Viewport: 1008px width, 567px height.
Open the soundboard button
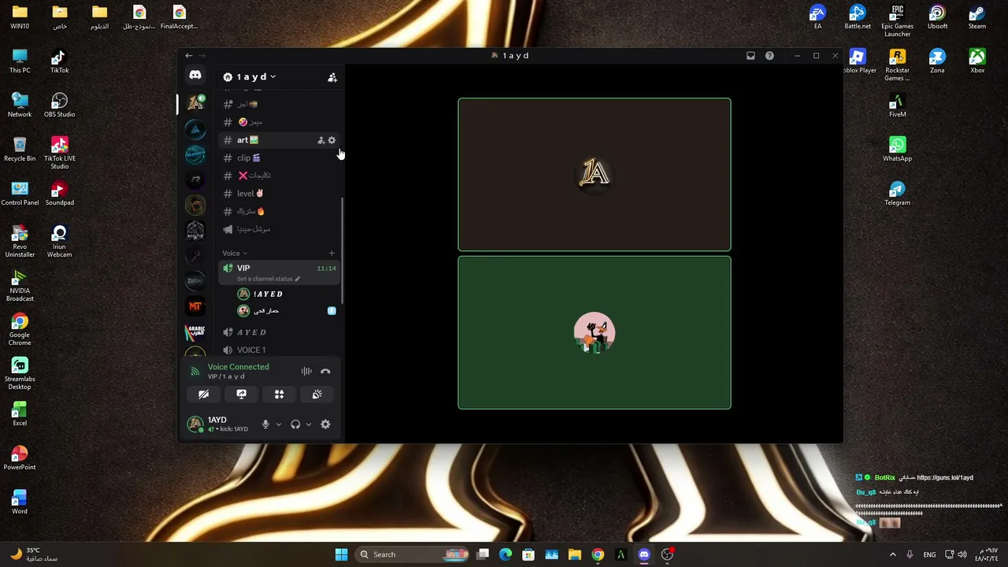[317, 395]
